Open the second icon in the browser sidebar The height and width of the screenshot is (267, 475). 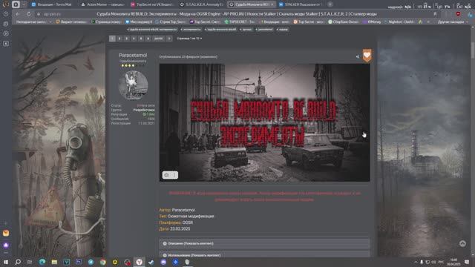6,24
